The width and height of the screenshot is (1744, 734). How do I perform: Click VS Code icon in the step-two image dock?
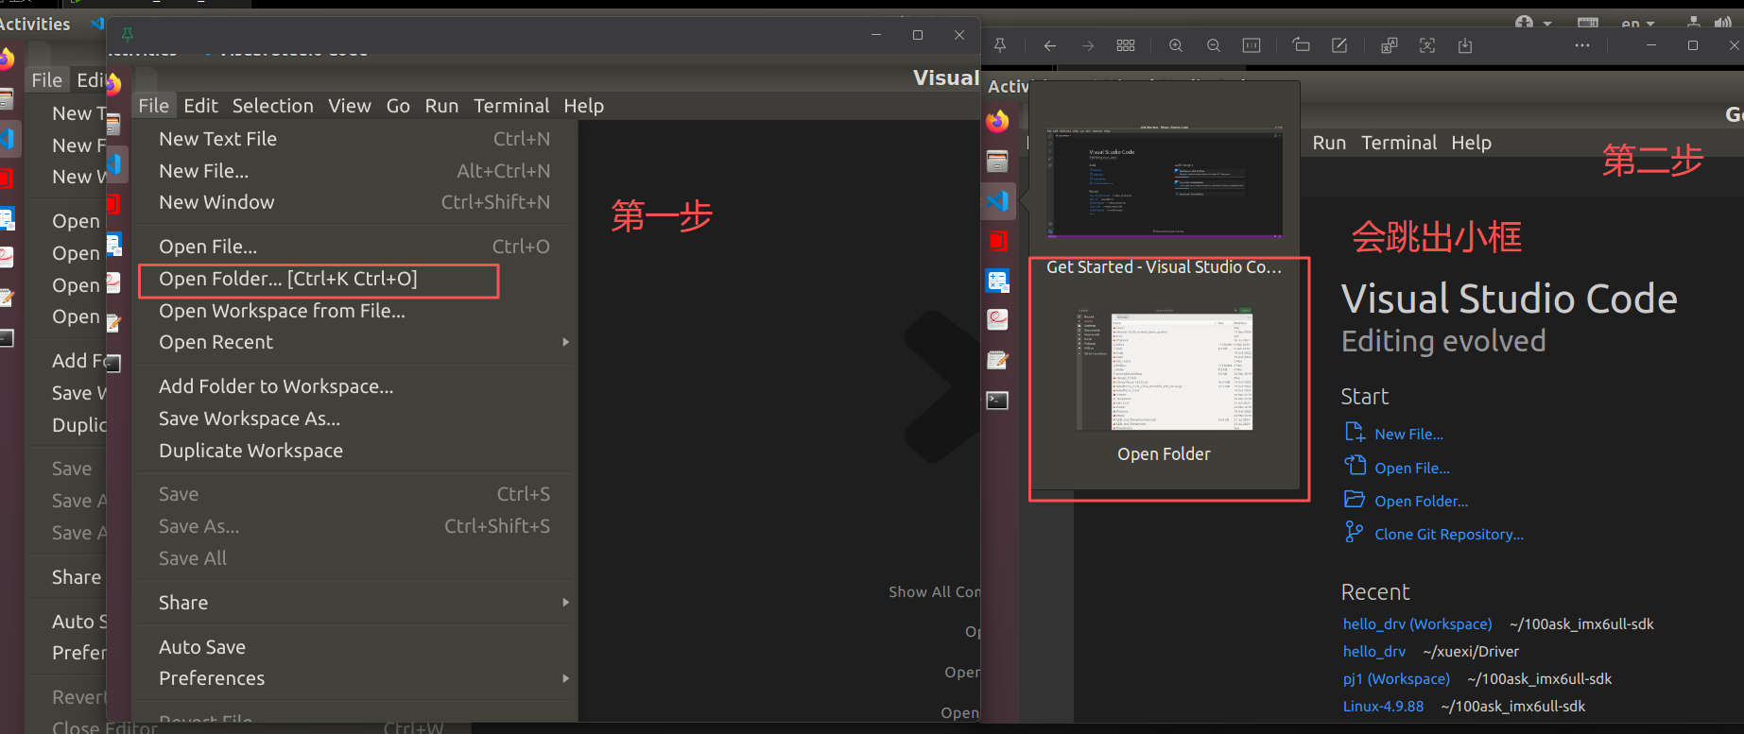pos(997,201)
